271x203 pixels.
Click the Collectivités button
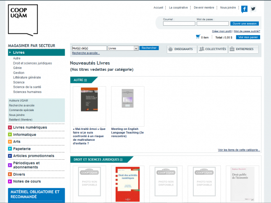(x=213, y=49)
